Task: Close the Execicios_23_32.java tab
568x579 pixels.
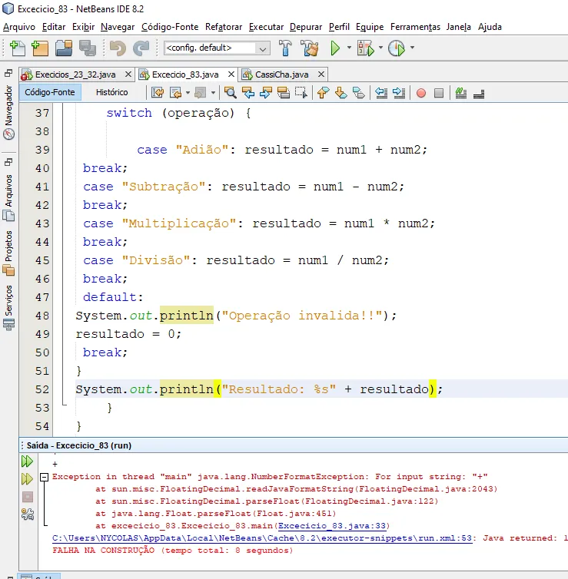Action: pyautogui.click(x=128, y=74)
